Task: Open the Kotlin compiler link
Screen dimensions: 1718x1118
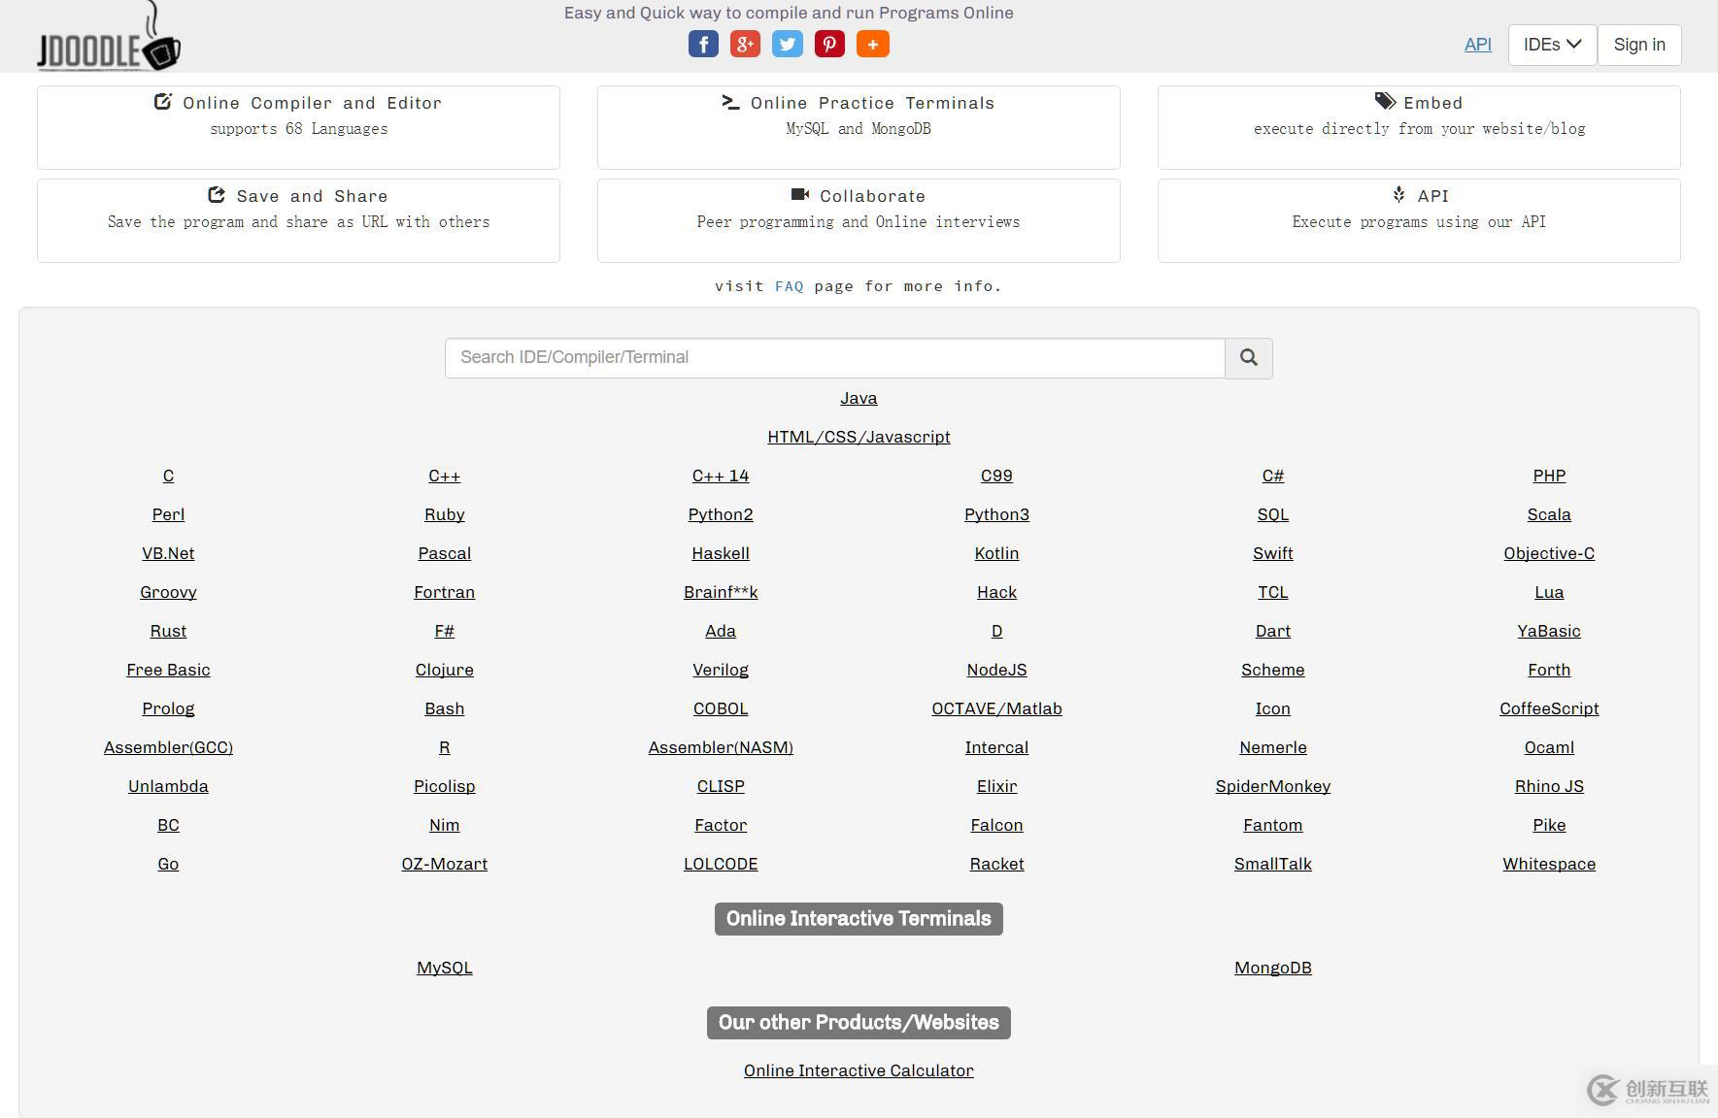Action: (996, 553)
